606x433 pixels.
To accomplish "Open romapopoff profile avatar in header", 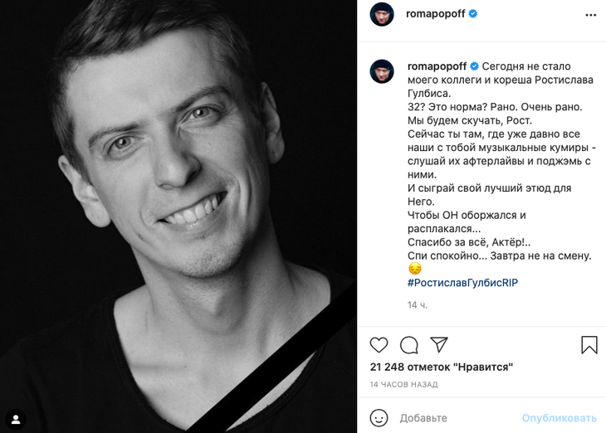I will (x=382, y=14).
